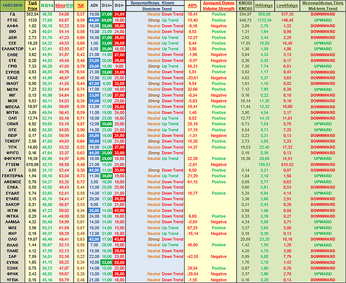Select the 65ma RSI column header
346x283 pixels.
pos(64,6)
